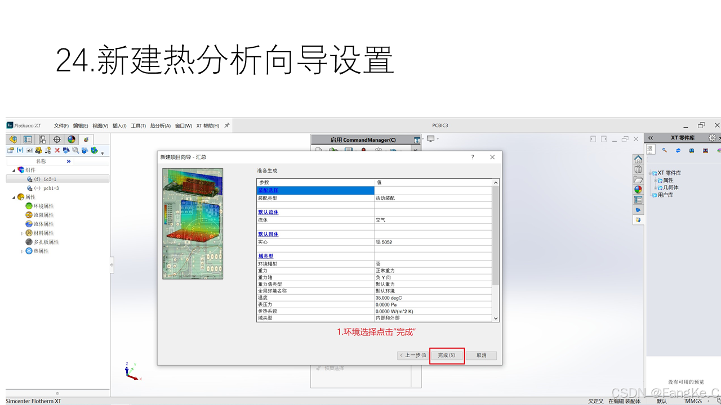Open the 视图(V) menu
The width and height of the screenshot is (721, 405).
(100, 125)
